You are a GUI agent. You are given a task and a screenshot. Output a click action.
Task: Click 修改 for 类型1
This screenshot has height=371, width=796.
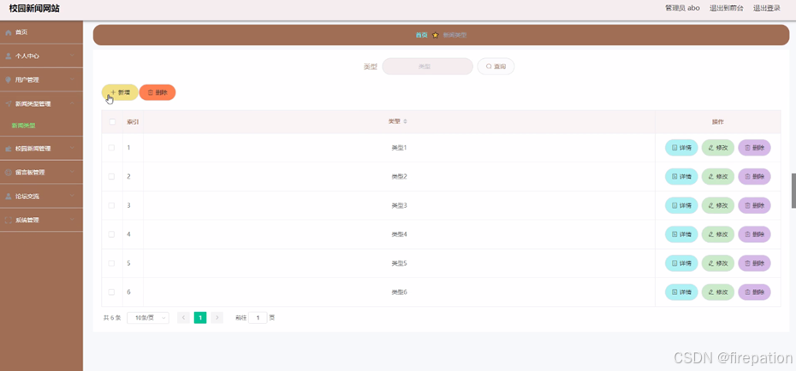coord(718,148)
